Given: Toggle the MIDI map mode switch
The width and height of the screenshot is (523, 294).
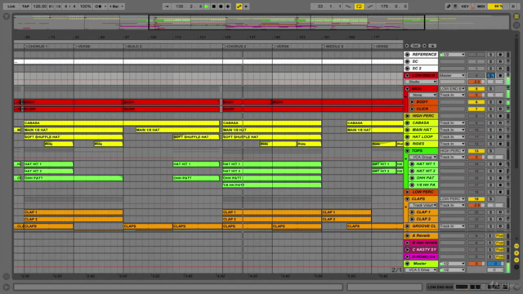Looking at the screenshot, I should pos(481,7).
